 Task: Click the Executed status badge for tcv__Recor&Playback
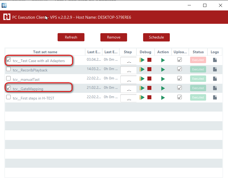coord(198,69)
